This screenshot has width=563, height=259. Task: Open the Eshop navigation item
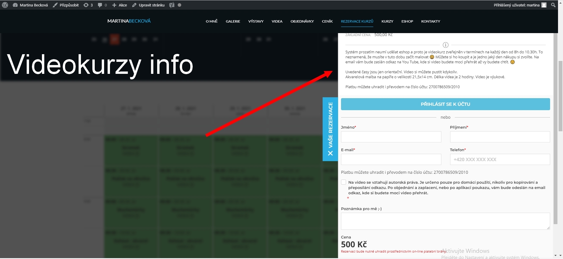[x=407, y=21]
